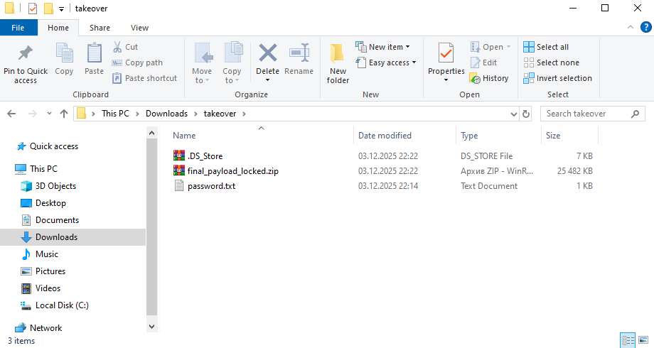Click the navigation pane scrollbar down arrow
654x348 pixels.
click(x=152, y=327)
